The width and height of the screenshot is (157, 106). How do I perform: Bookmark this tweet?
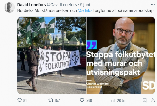tap(144, 100)
